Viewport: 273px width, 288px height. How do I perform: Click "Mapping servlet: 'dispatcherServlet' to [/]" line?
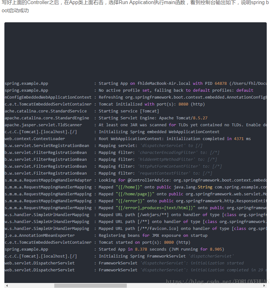click(151, 146)
